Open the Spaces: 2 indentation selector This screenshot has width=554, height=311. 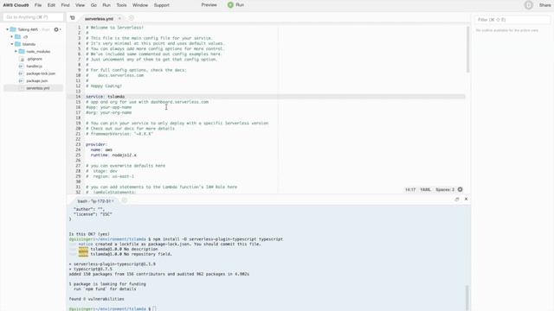click(x=445, y=190)
